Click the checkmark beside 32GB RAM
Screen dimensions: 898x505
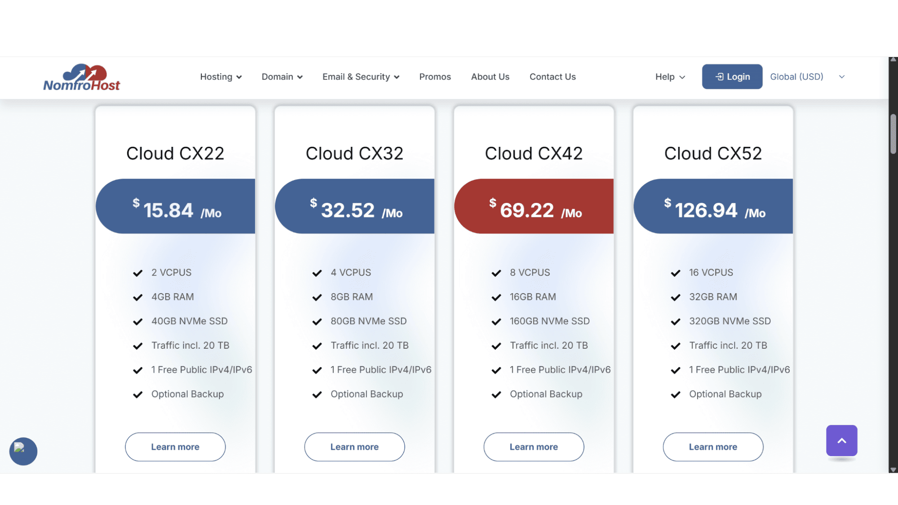click(x=675, y=297)
